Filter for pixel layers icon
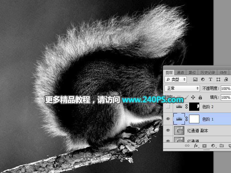Viewport: 231px width, 173px height. [195, 80]
